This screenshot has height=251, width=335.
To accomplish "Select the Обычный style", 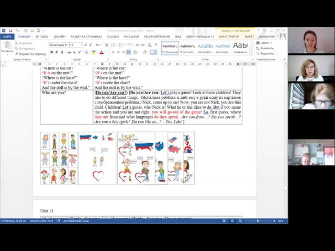I will point(170,48).
